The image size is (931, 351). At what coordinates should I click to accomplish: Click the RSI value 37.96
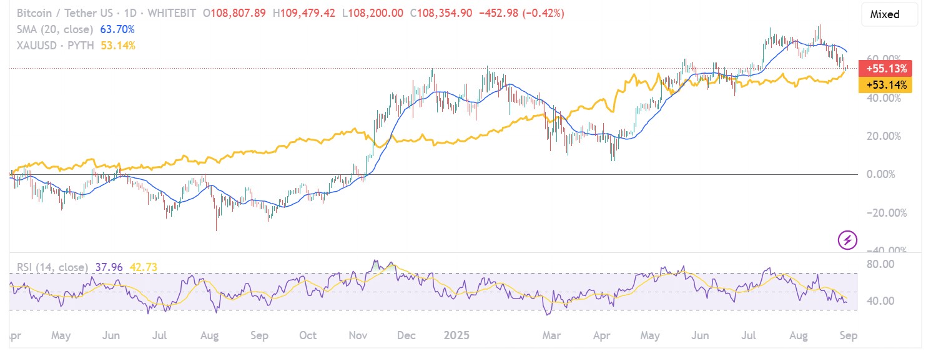tap(109, 267)
